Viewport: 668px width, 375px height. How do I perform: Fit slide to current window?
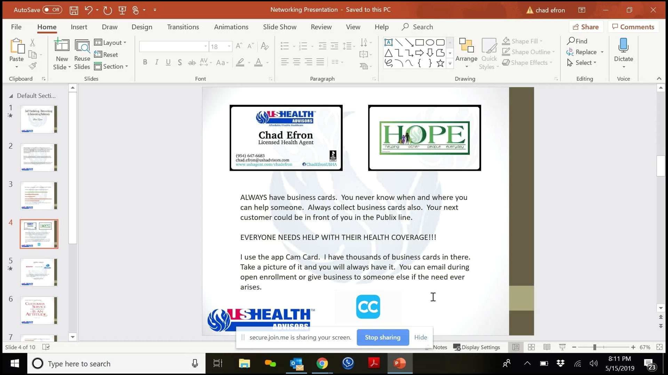click(x=659, y=347)
